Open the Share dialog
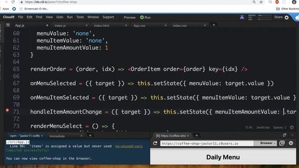This screenshot has height=168, width=299. tap(278, 17)
